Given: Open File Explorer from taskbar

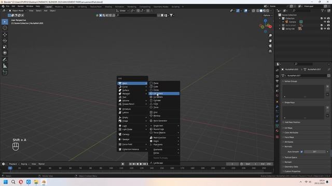Looking at the screenshot, I should 36,182.
